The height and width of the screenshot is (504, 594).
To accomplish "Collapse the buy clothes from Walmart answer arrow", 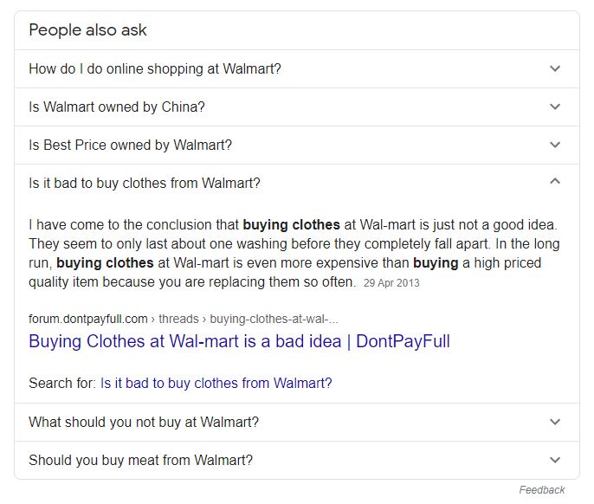I will [x=555, y=182].
